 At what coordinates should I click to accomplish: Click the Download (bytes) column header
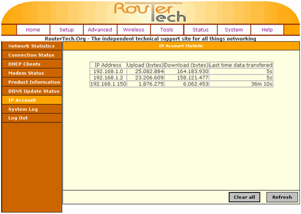coord(186,65)
